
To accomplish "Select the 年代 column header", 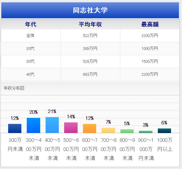I will tap(31, 24).
